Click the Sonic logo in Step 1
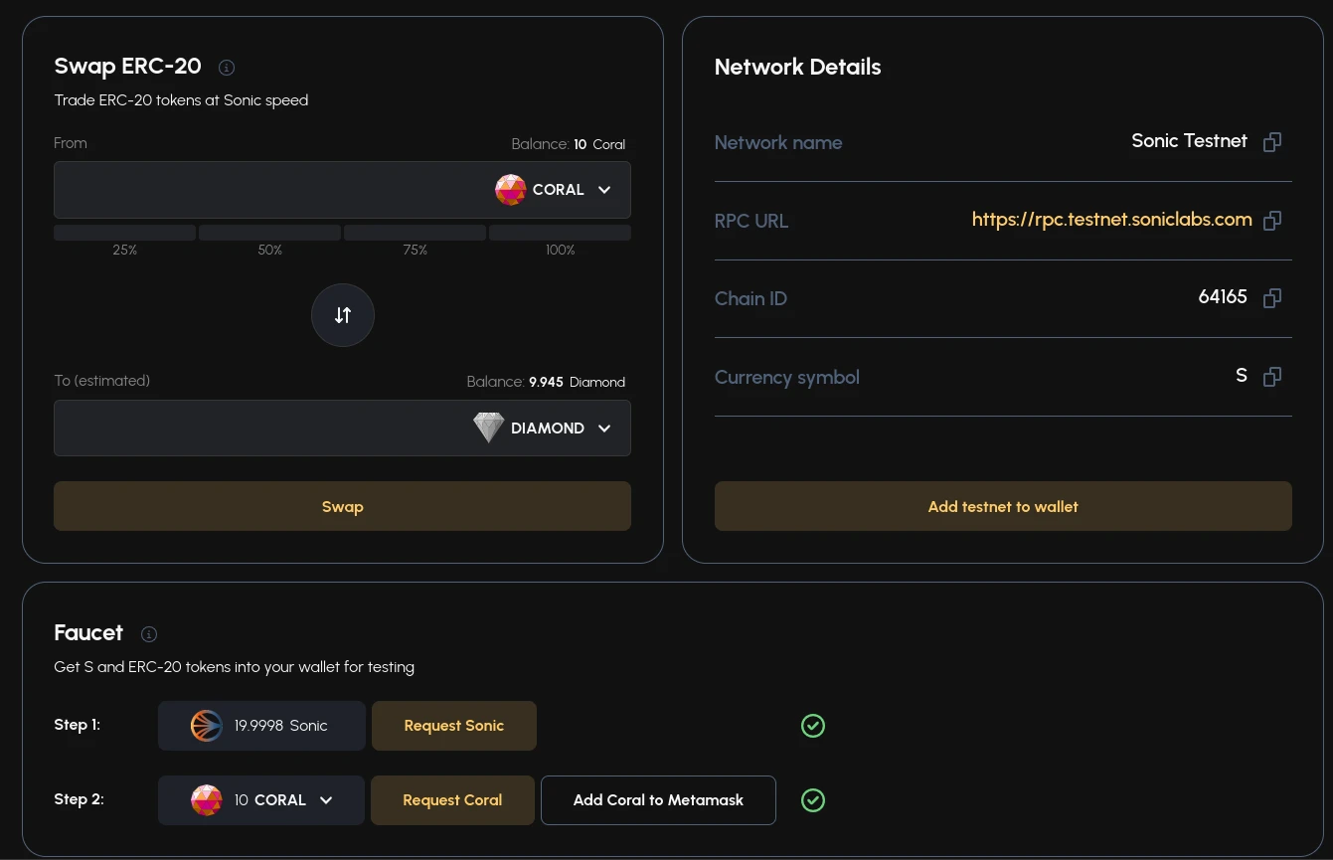Image resolution: width=1333 pixels, height=860 pixels. coord(207,726)
